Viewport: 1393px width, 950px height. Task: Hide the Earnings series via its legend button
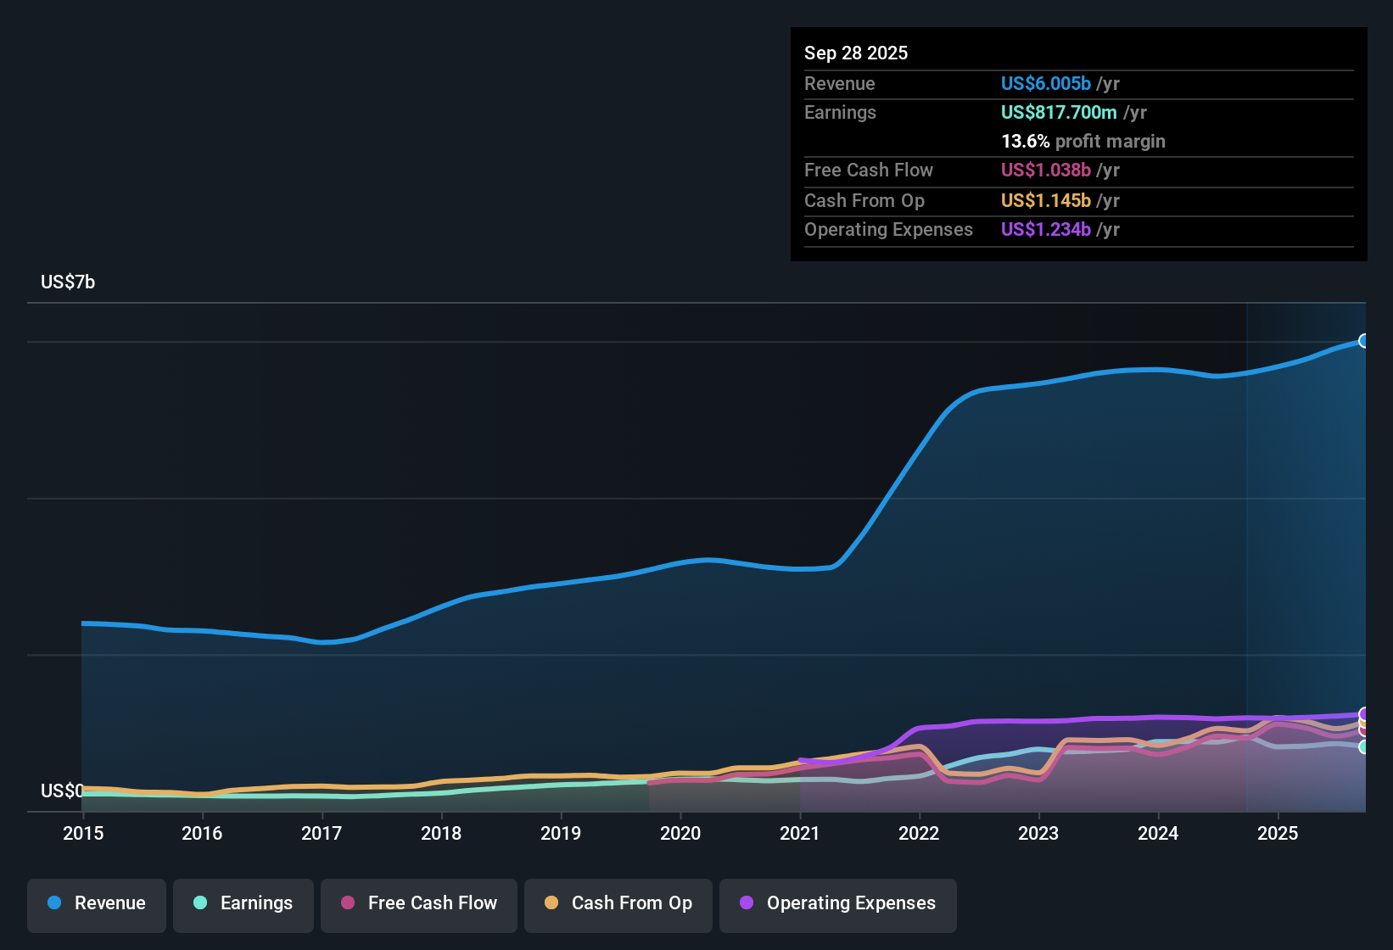243,903
